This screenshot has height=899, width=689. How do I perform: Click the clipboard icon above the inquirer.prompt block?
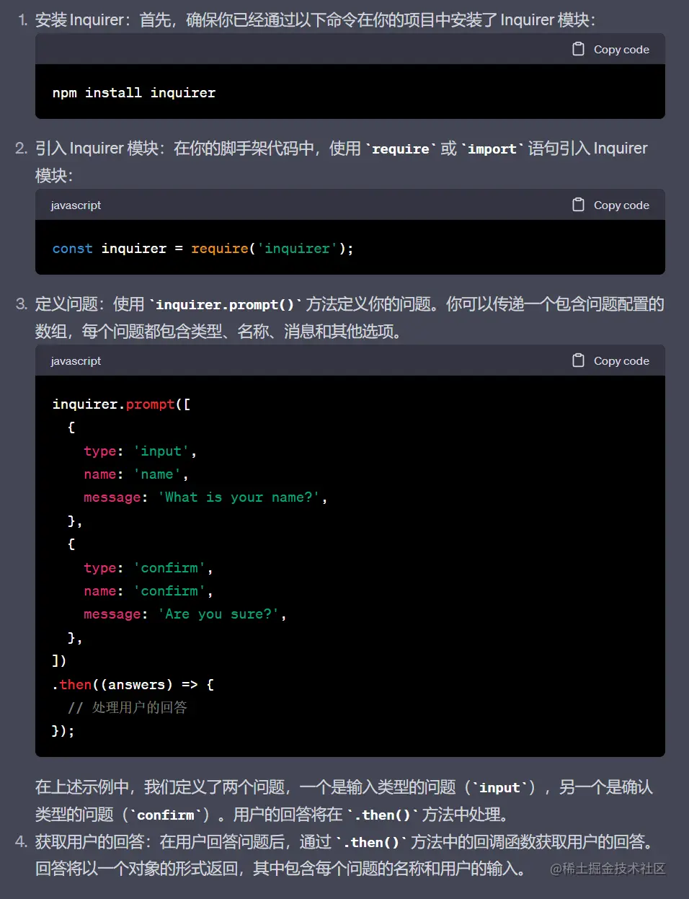coord(578,360)
